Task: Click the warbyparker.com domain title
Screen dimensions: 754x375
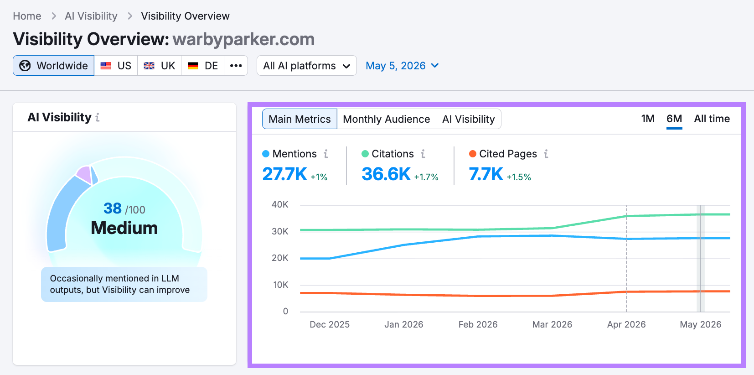Action: click(x=243, y=39)
